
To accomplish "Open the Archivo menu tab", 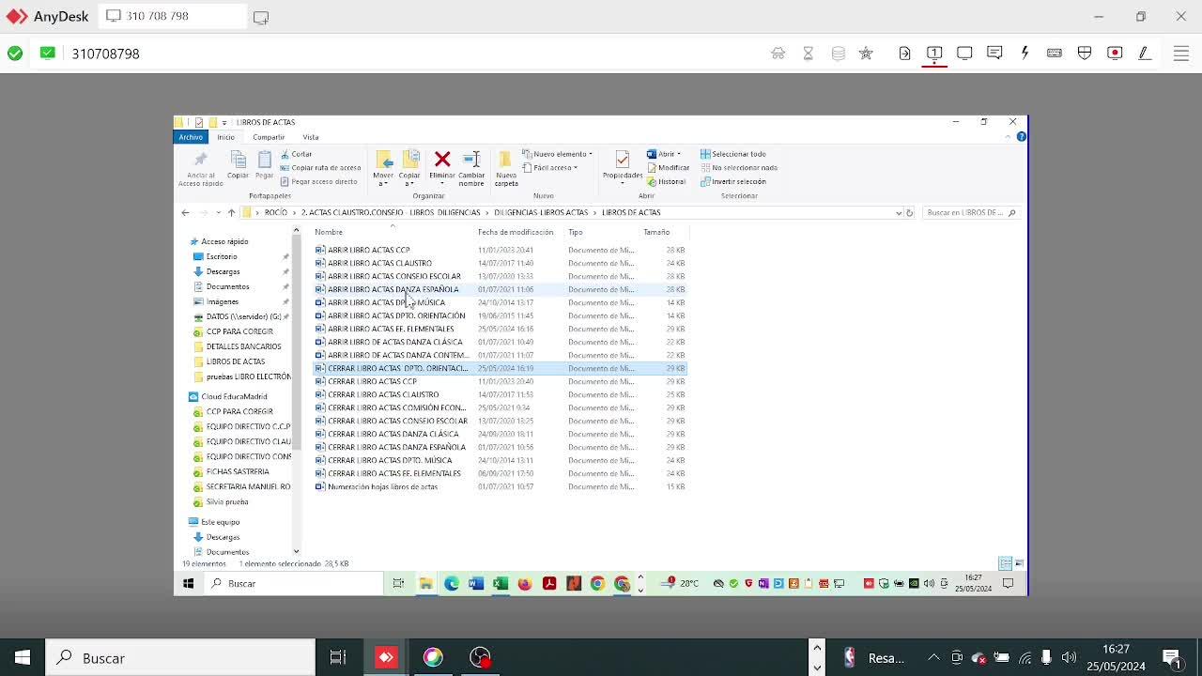I will [191, 137].
